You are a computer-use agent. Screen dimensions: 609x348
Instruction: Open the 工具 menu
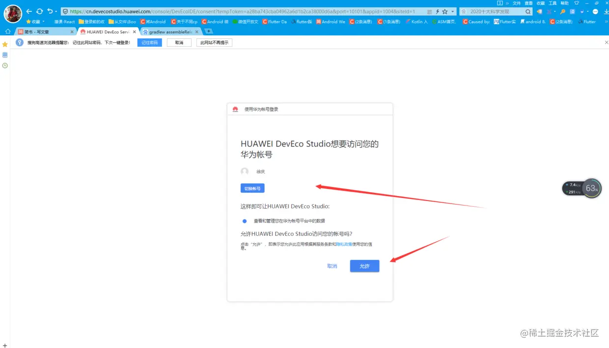(553, 3)
